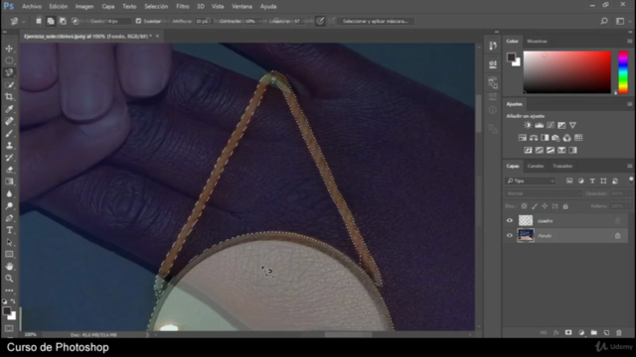Select the Gradient tool
Image resolution: width=636 pixels, height=357 pixels.
[x=9, y=181]
